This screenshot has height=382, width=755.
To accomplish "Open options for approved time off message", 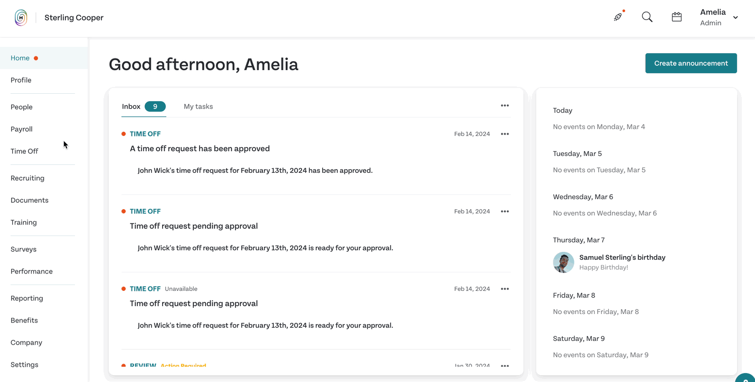I will click(x=505, y=134).
